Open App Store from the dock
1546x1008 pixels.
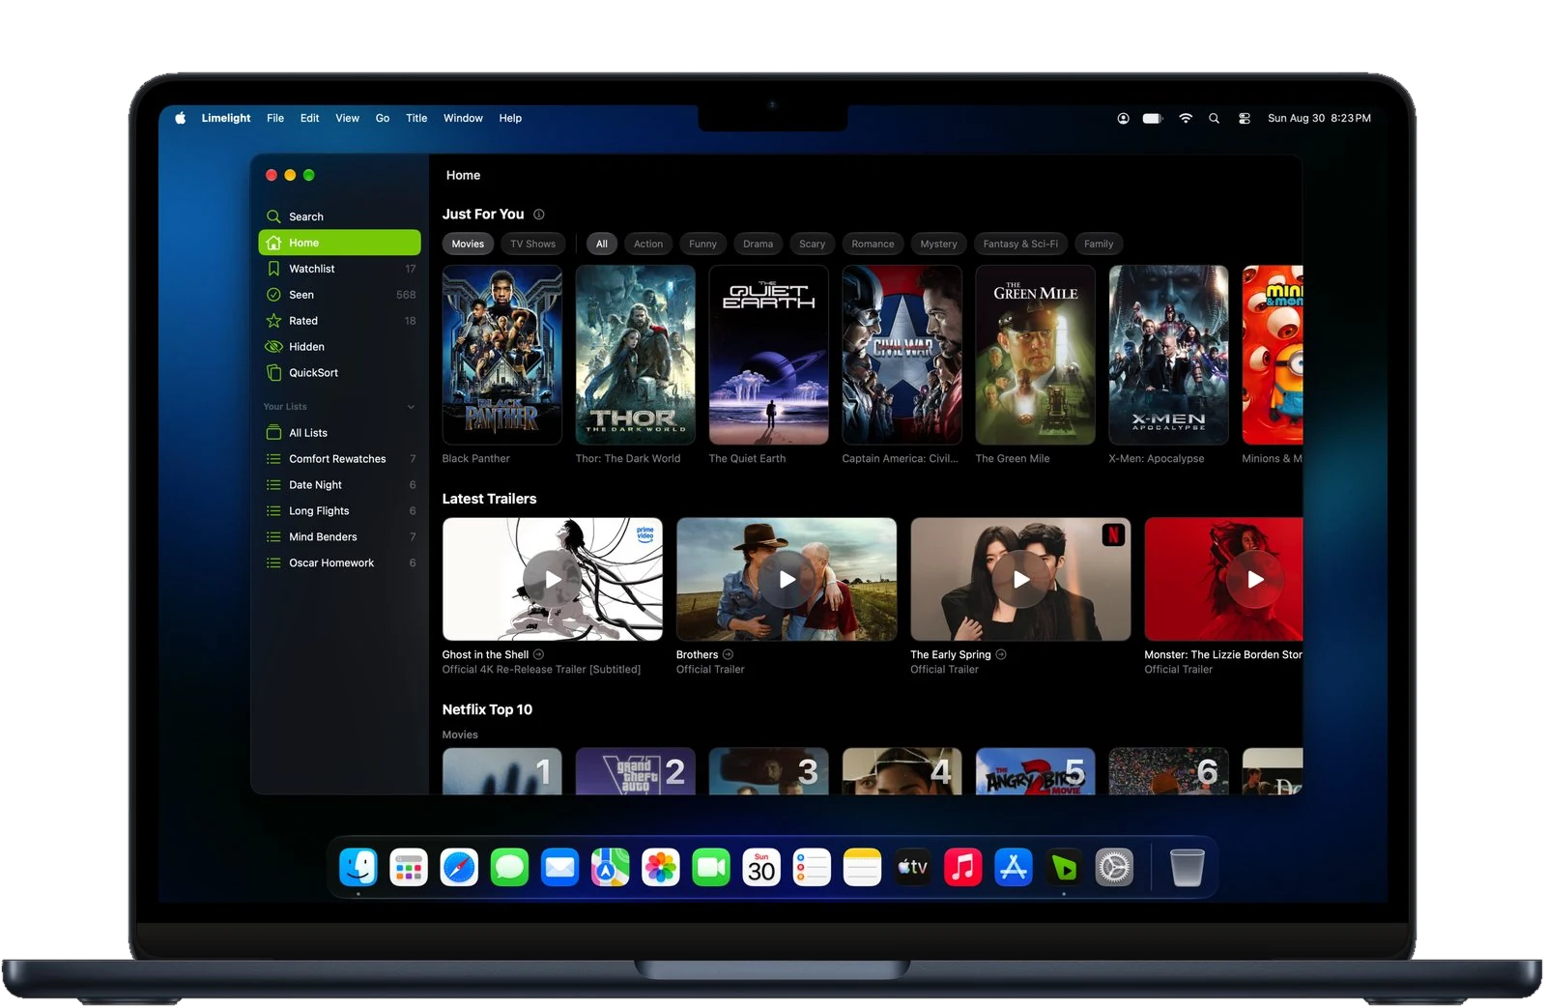coord(1014,867)
